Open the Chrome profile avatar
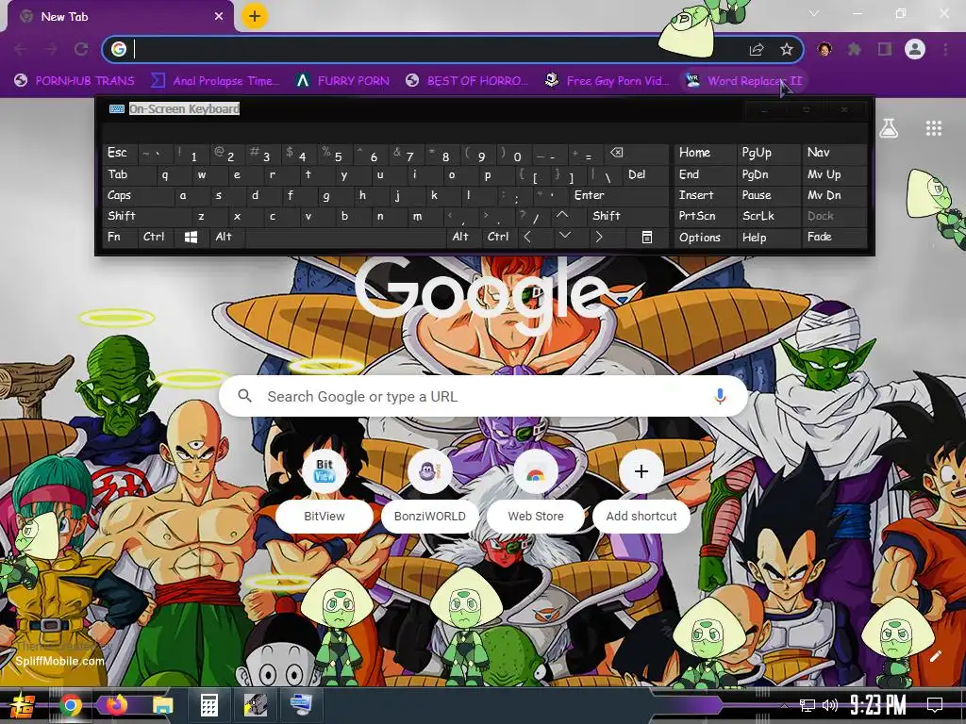This screenshot has height=724, width=966. tap(915, 49)
